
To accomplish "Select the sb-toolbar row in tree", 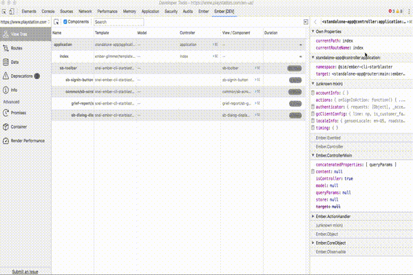I will pos(68,67).
